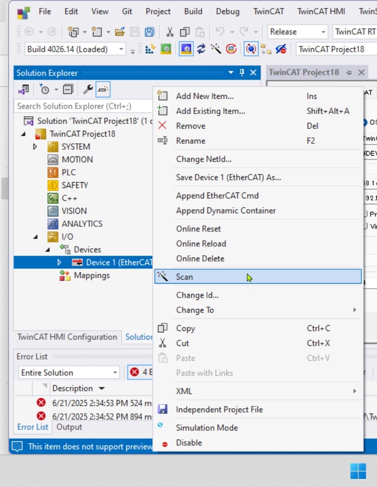Viewport: 377px width, 487px height.
Task: Open the Debug menu
Action: pyautogui.click(x=228, y=11)
